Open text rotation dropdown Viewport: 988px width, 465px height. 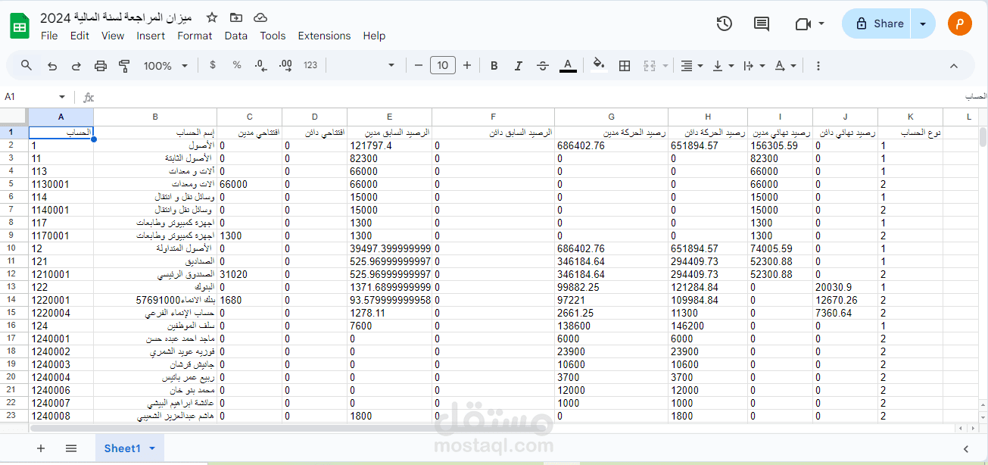click(786, 66)
